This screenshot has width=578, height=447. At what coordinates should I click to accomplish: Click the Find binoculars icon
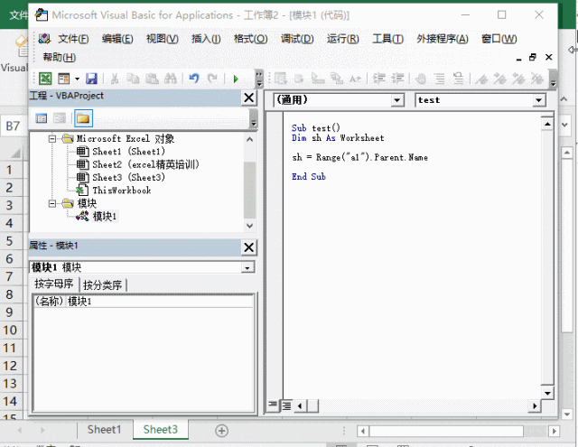pos(170,79)
